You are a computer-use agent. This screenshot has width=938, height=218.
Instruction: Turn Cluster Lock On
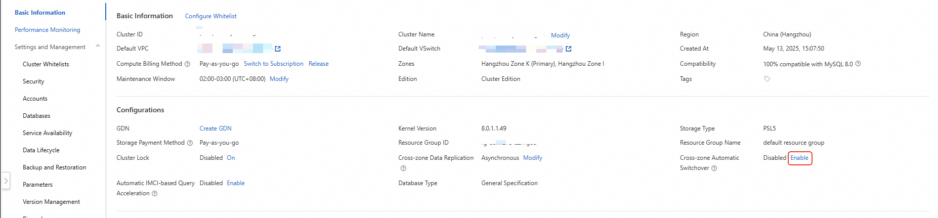231,158
